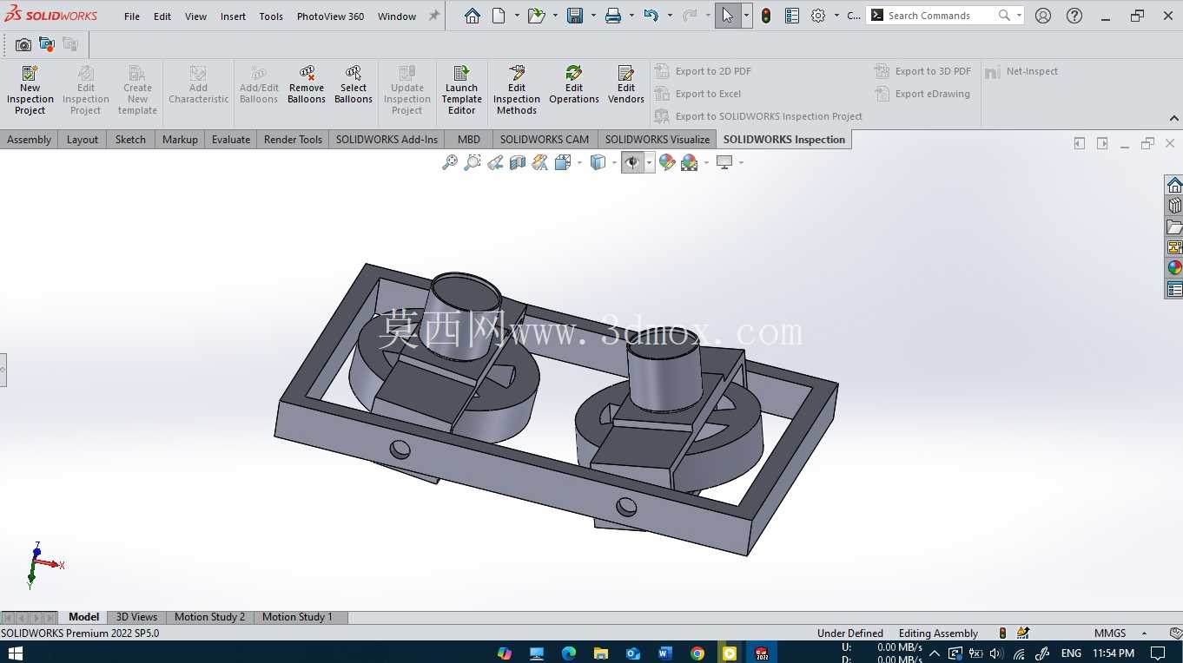Image resolution: width=1183 pixels, height=663 pixels.
Task: Expand the Display Style dropdown arrow
Action: pyautogui.click(x=614, y=163)
